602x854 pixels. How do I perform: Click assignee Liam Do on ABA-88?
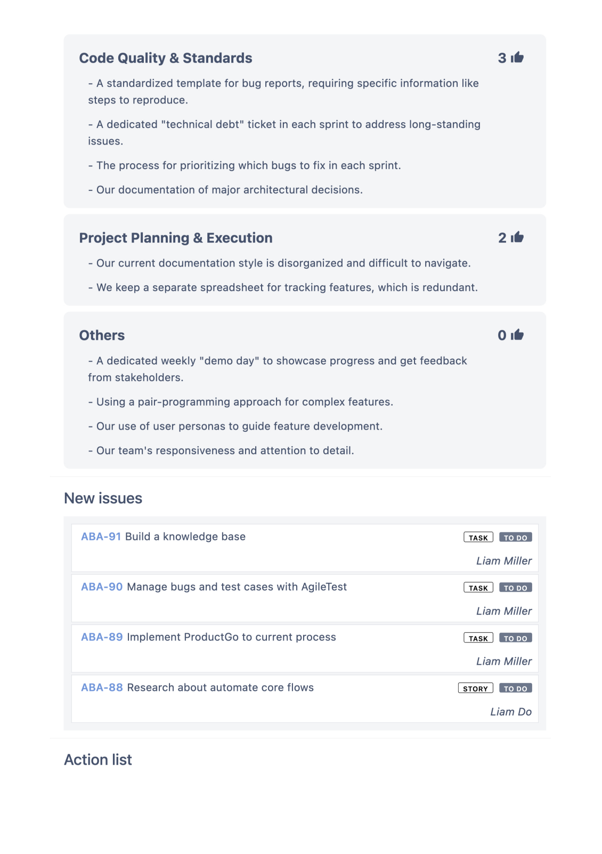pos(510,712)
